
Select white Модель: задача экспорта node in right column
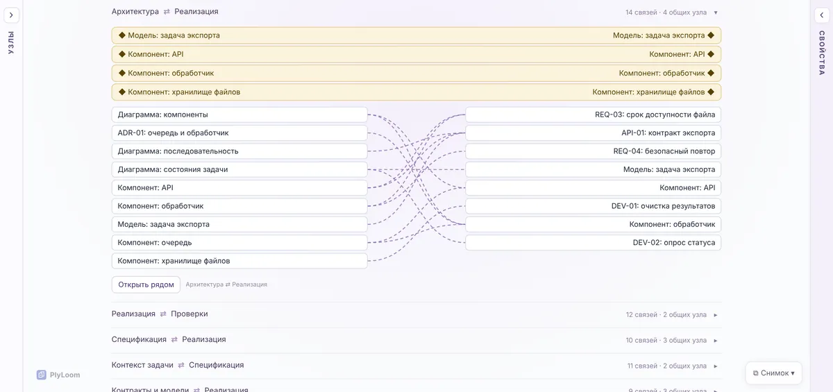pos(594,169)
